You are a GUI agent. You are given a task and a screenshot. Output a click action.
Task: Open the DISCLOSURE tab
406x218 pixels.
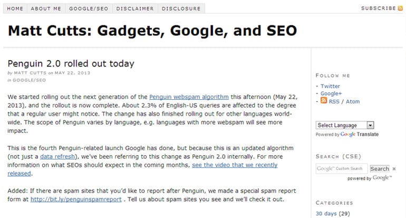click(x=181, y=8)
